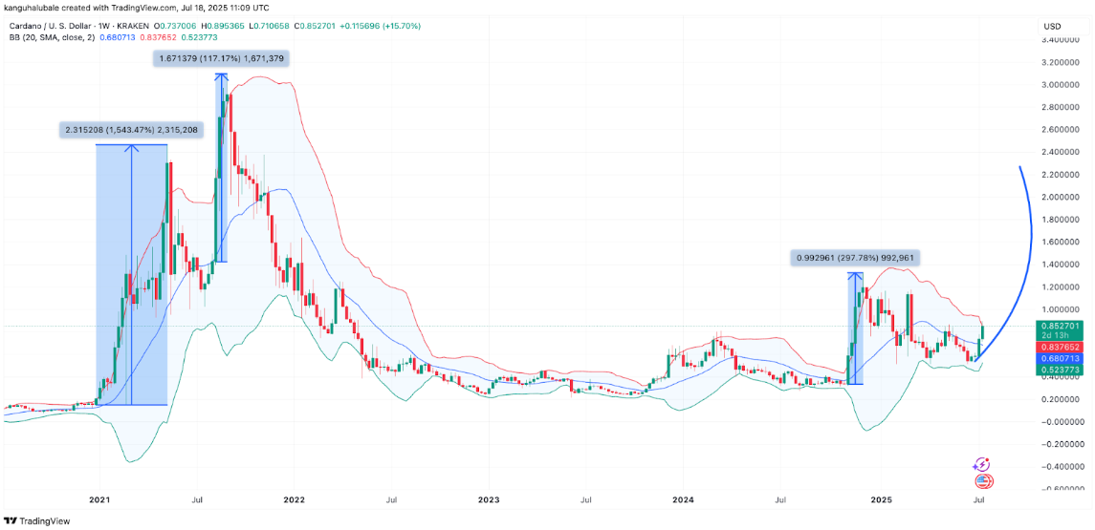
Task: Select the 1,543.47% price range measurement label
Action: [131, 130]
